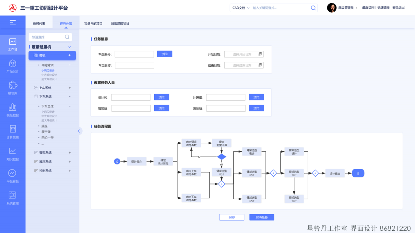Focus the 设计师 input field

click(x=131, y=97)
